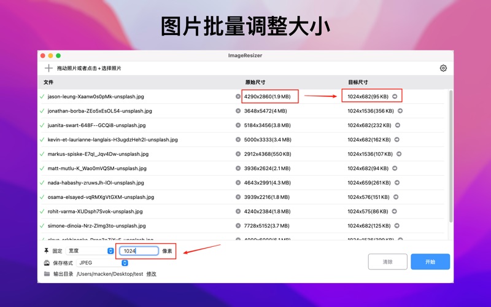Toggle checkmark for rohit-varma image
The width and height of the screenshot is (491, 307).
coord(42,211)
